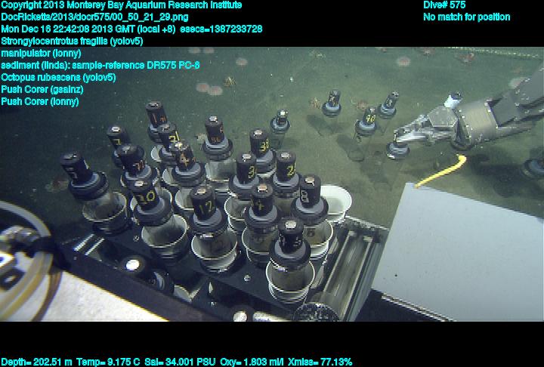The image size is (544, 367).
Task: Select the file path DocRicketts/2013/docr575/00_50_21_29.png
Action: [94, 17]
